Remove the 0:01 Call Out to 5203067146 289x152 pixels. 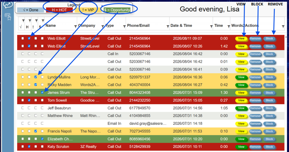pos(255,62)
